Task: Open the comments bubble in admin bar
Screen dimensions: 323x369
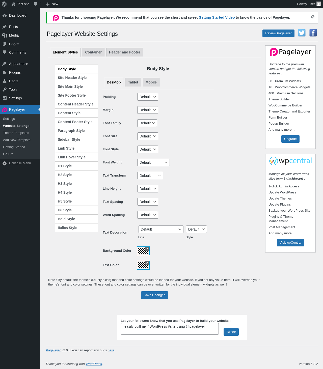Action: click(x=37, y=4)
